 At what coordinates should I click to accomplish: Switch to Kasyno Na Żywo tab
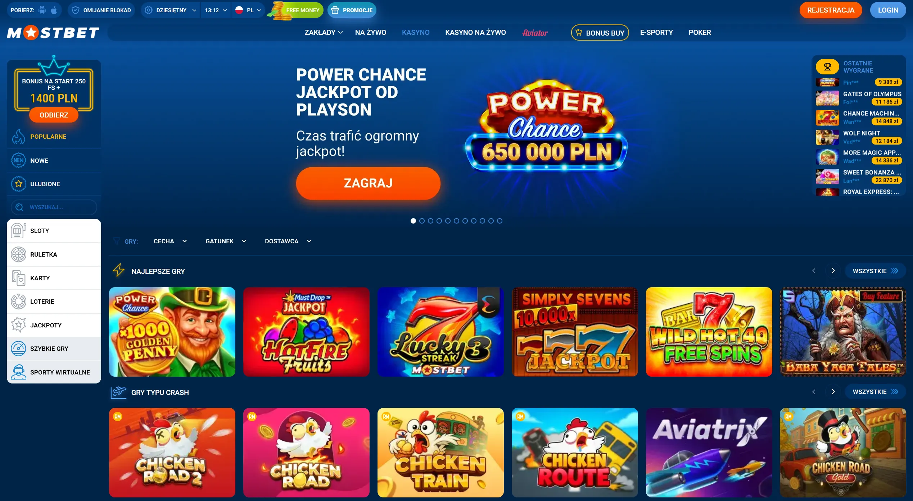[x=475, y=32]
